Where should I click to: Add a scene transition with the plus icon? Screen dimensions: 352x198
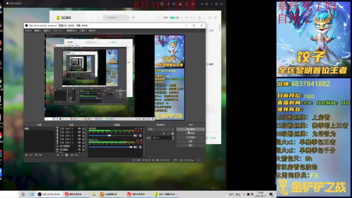[x=164, y=134]
